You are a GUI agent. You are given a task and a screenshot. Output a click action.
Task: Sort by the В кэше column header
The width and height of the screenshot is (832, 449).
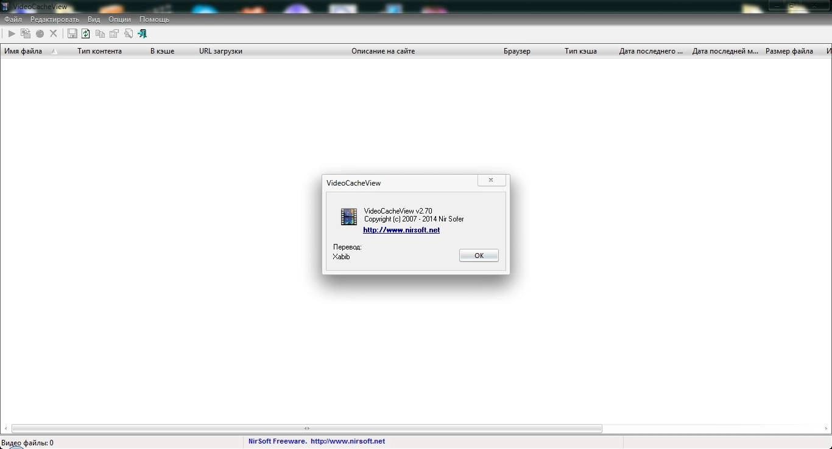click(x=171, y=51)
